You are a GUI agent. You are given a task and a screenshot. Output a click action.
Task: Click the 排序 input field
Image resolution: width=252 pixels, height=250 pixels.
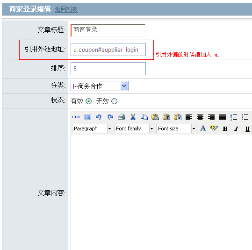coord(108,69)
